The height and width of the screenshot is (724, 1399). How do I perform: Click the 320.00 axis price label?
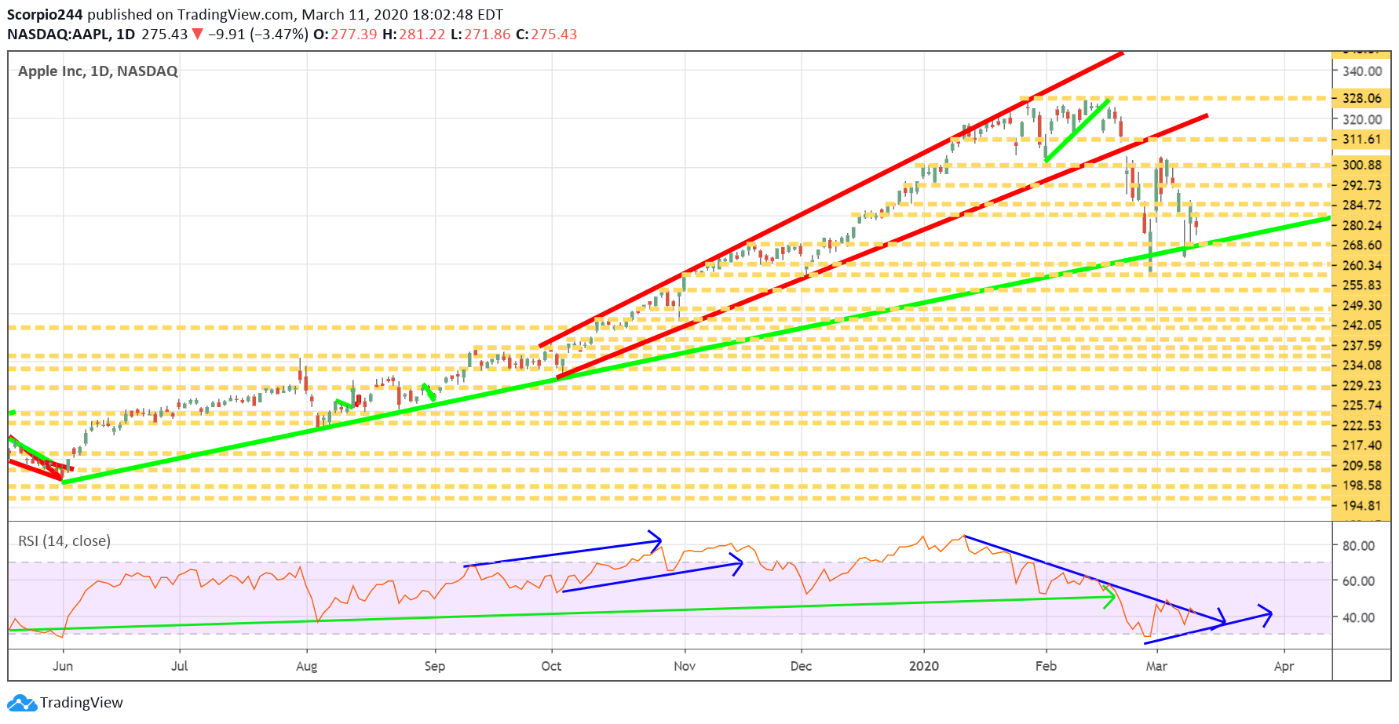(1362, 120)
